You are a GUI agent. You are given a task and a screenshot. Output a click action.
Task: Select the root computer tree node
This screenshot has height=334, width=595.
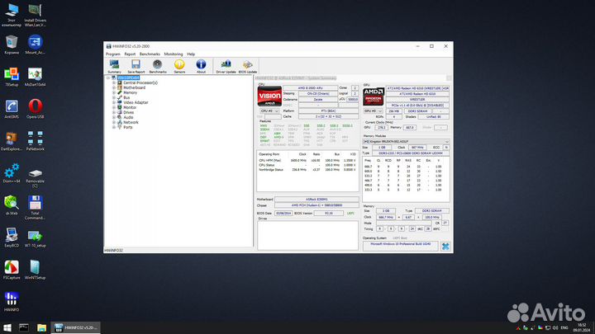(128, 78)
